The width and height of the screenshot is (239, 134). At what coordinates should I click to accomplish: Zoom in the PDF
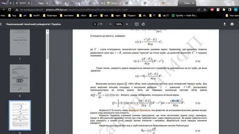127,24
